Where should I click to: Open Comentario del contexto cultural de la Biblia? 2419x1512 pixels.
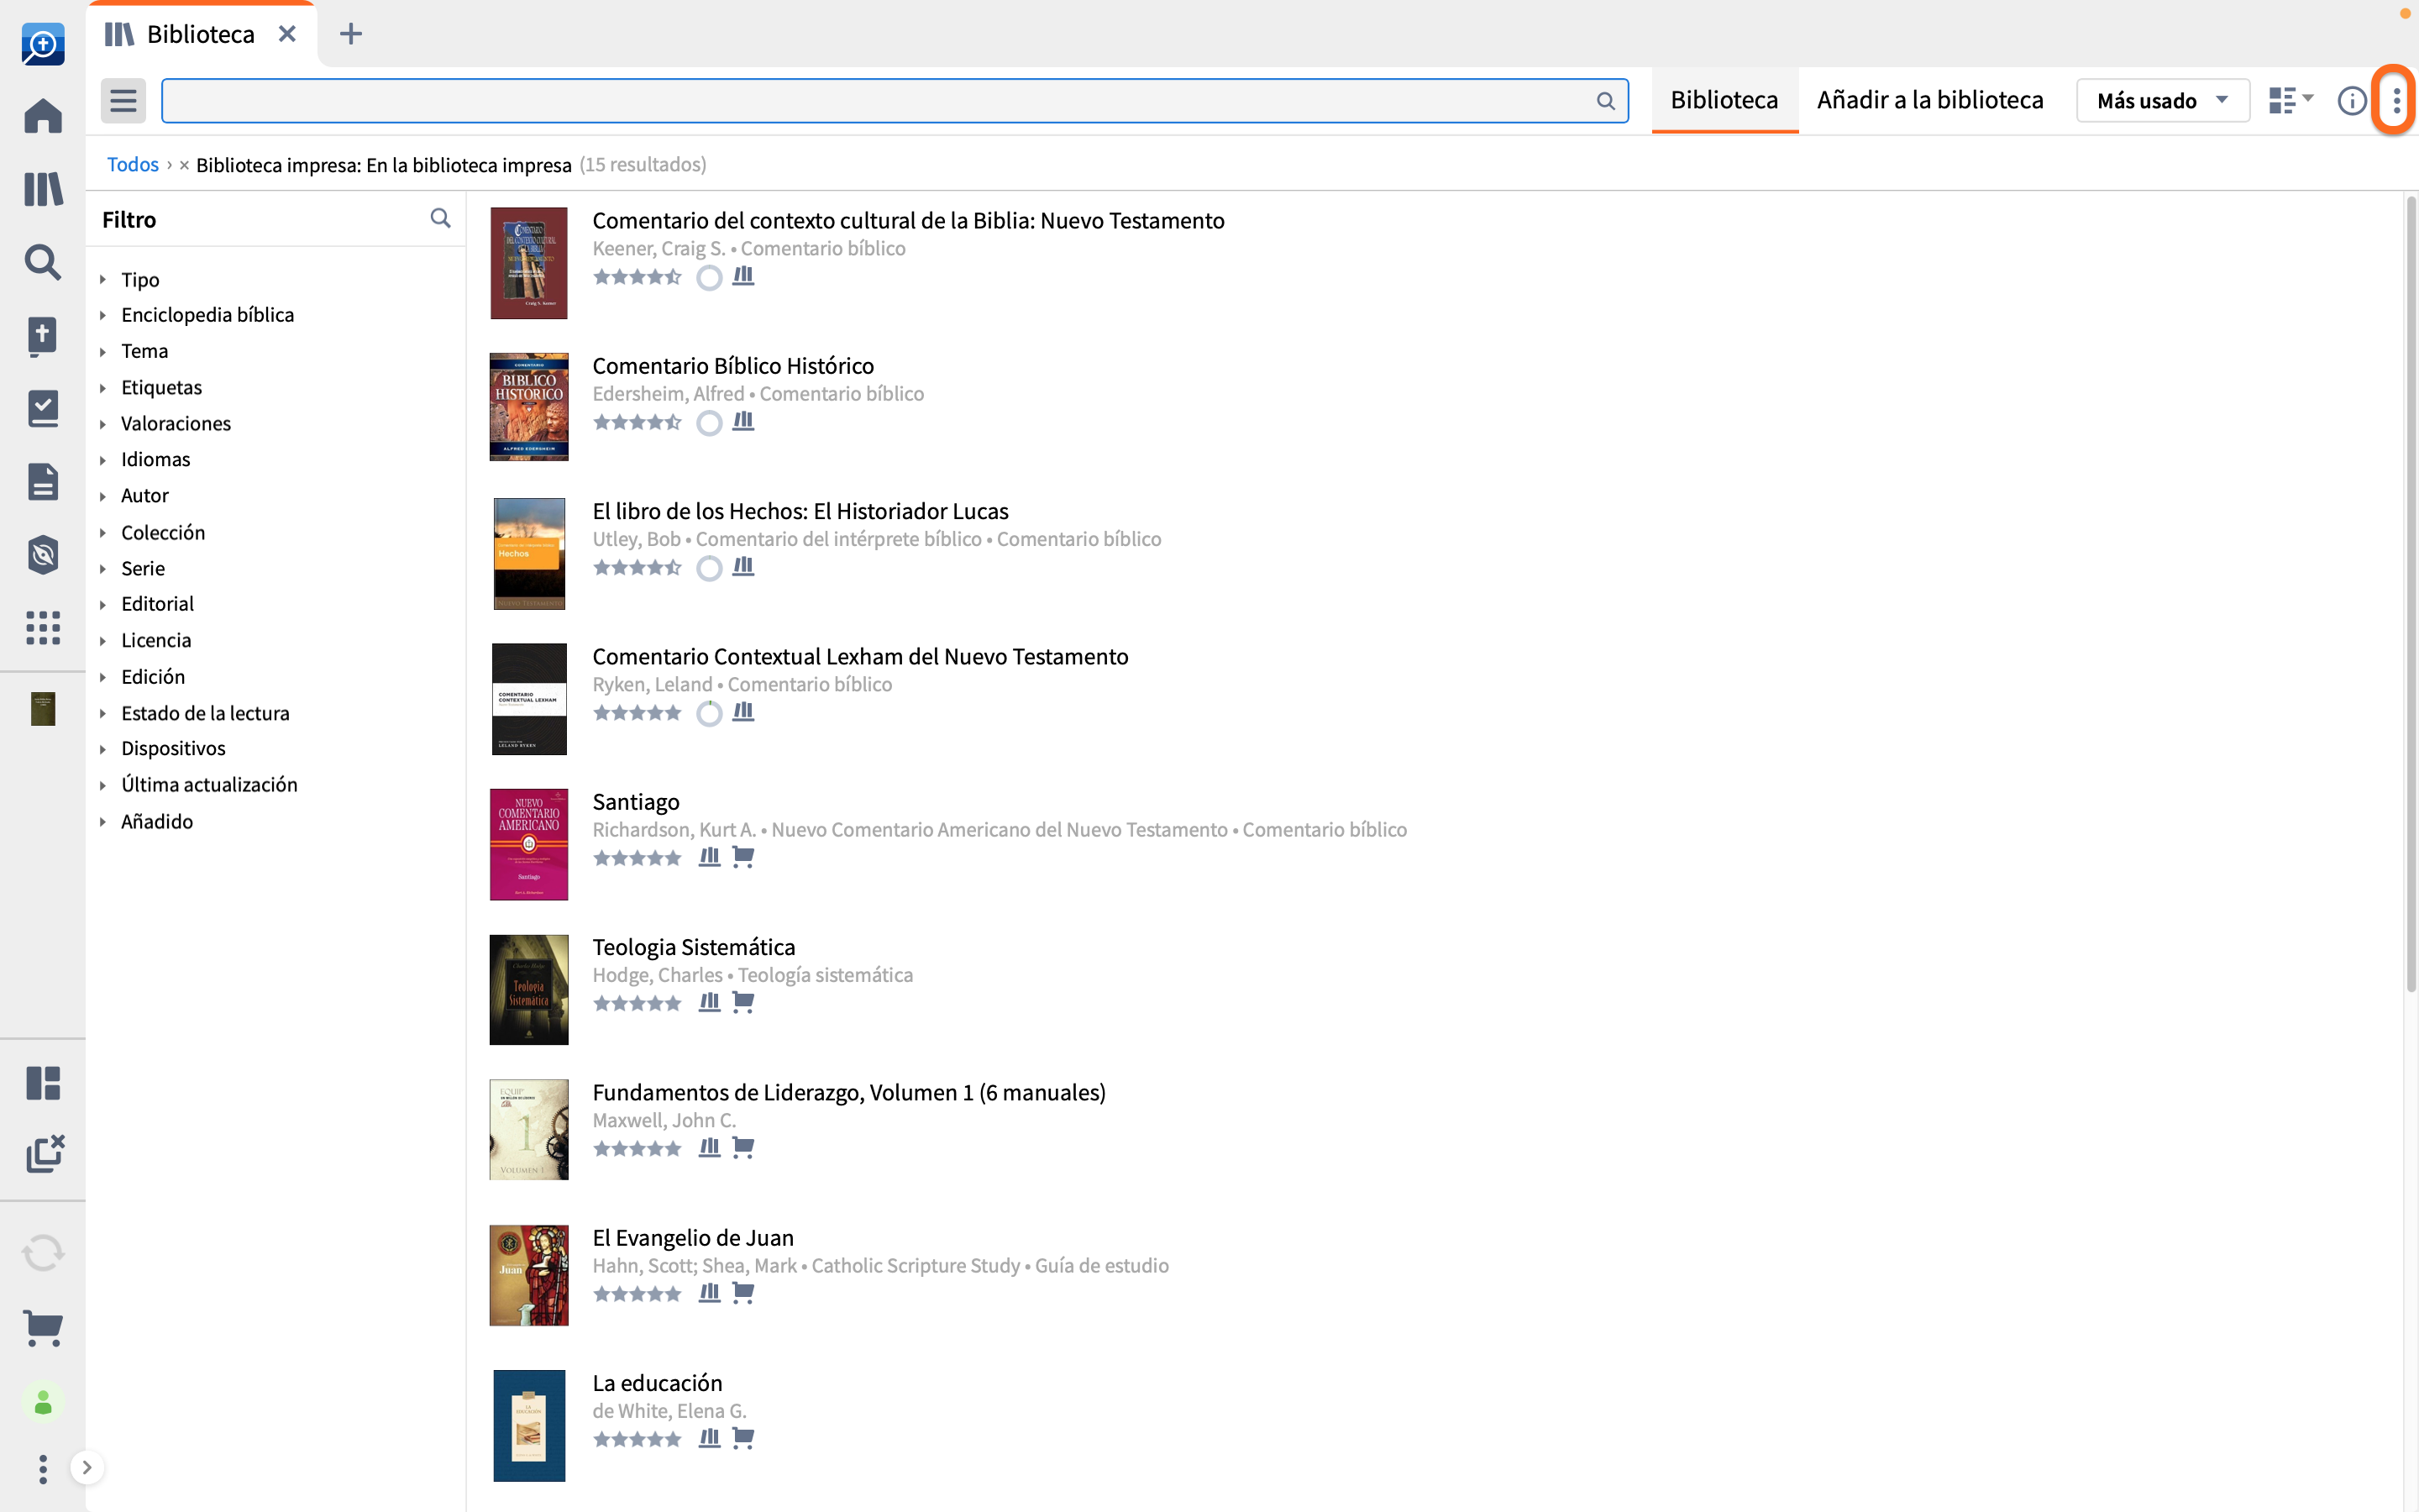(x=908, y=220)
